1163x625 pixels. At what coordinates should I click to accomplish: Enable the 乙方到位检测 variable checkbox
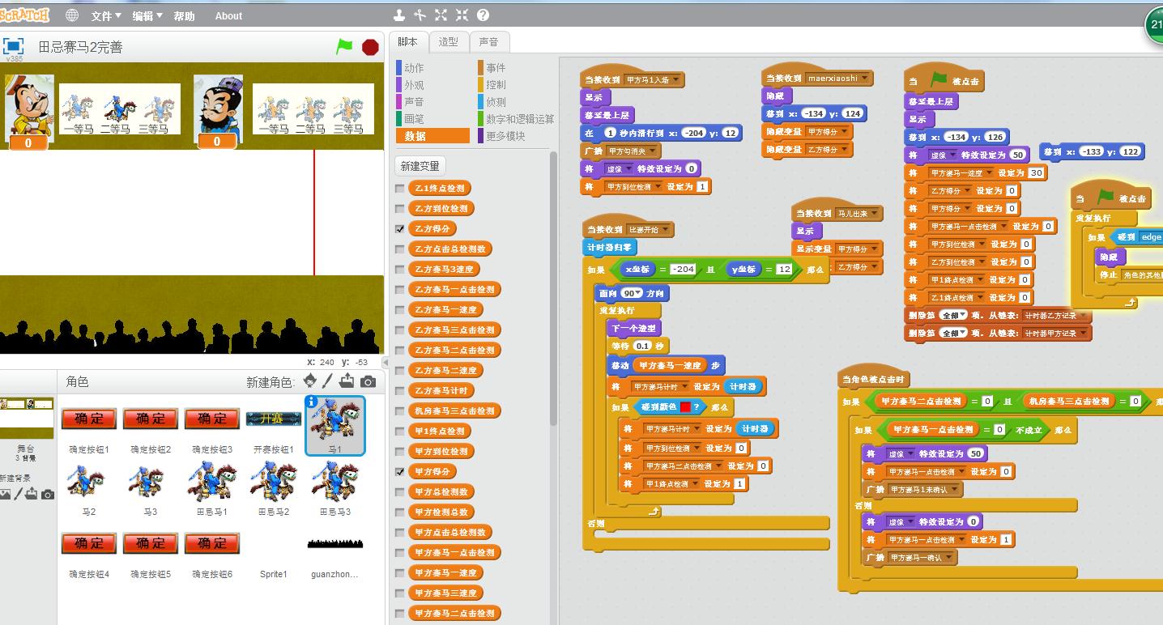pyautogui.click(x=399, y=209)
